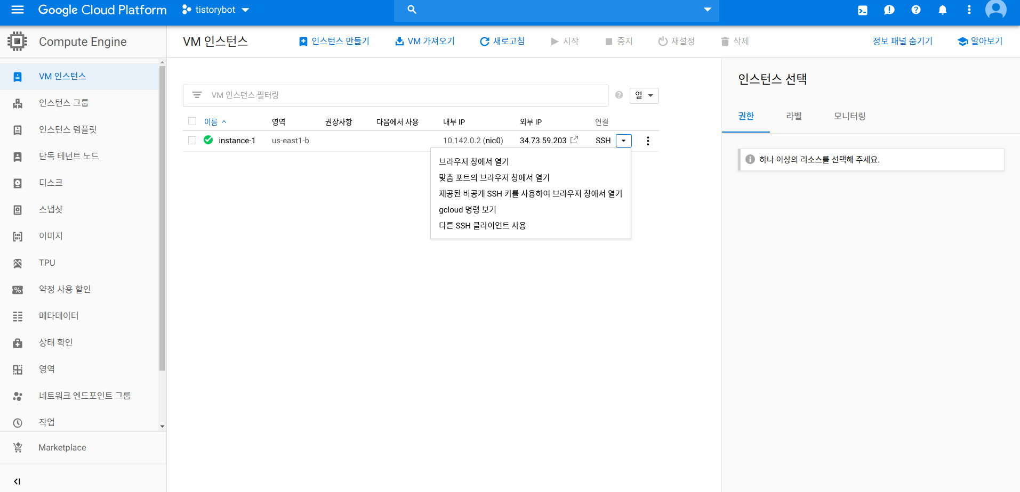This screenshot has width=1020, height=492.
Task: Click 정보 패널 숨기기 link
Action: [x=902, y=41]
